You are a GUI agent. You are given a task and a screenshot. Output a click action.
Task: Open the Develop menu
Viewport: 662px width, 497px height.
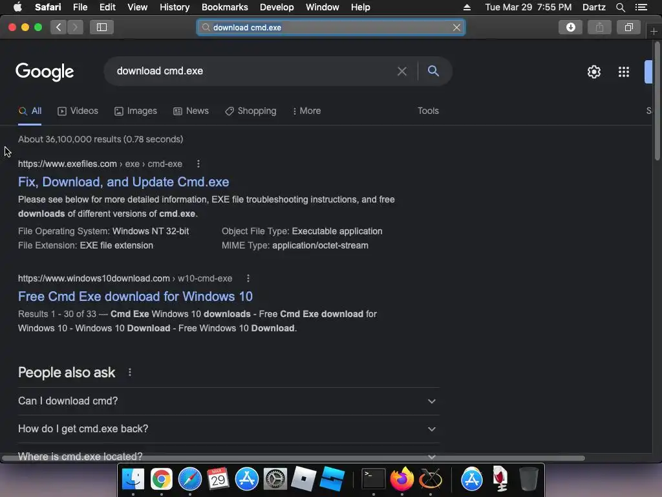(x=277, y=7)
